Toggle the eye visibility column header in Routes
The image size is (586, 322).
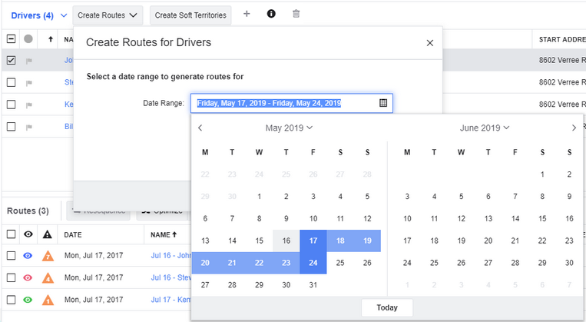click(28, 234)
